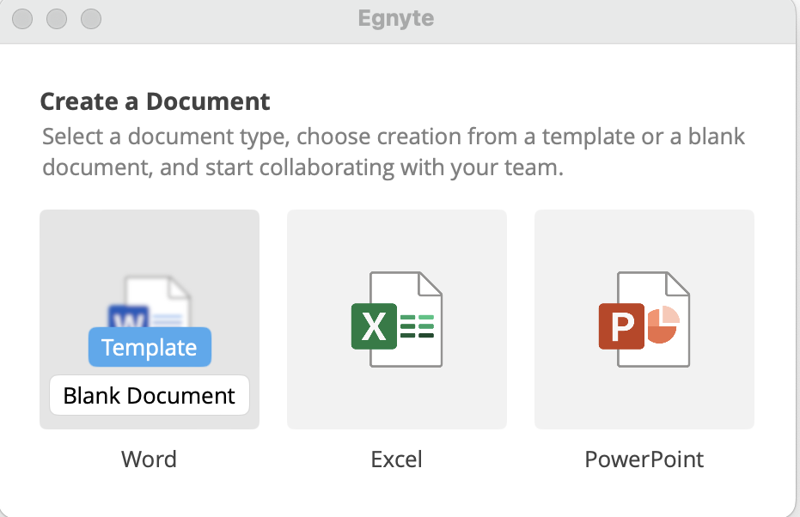Image resolution: width=800 pixels, height=517 pixels.
Task: Click the Create a Document heading
Action: click(x=156, y=101)
